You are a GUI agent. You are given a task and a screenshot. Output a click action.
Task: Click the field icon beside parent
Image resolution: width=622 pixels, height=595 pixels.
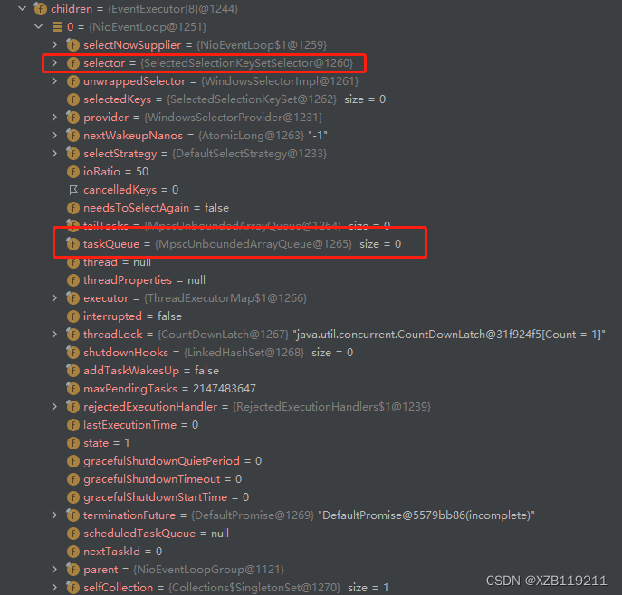coord(73,570)
